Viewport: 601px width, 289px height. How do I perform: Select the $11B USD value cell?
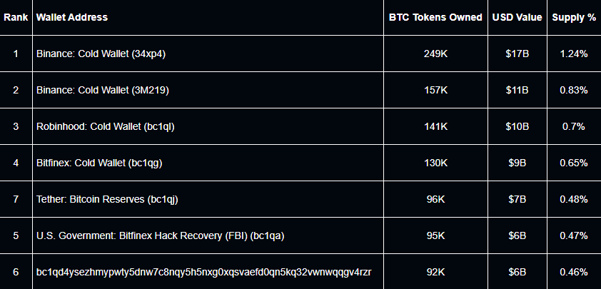click(517, 90)
